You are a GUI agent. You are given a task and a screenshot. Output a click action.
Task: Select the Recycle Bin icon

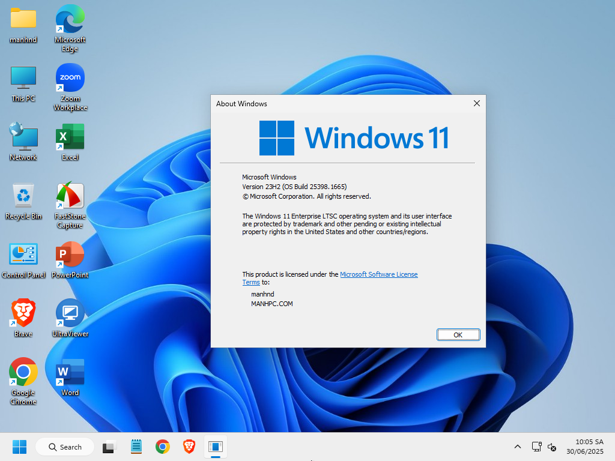click(x=23, y=196)
